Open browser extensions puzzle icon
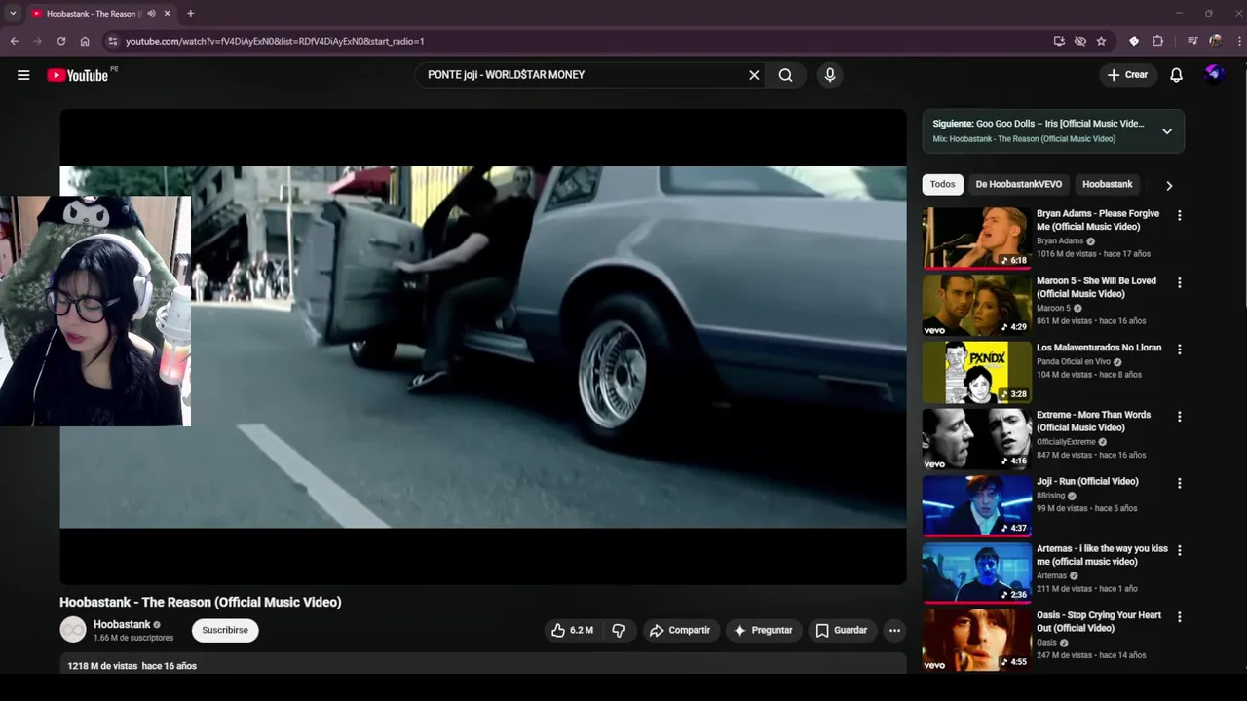 pos(1157,41)
